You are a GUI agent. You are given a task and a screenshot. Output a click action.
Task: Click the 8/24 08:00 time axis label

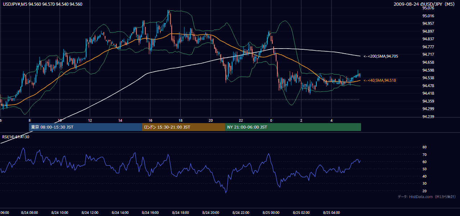coord(30,212)
